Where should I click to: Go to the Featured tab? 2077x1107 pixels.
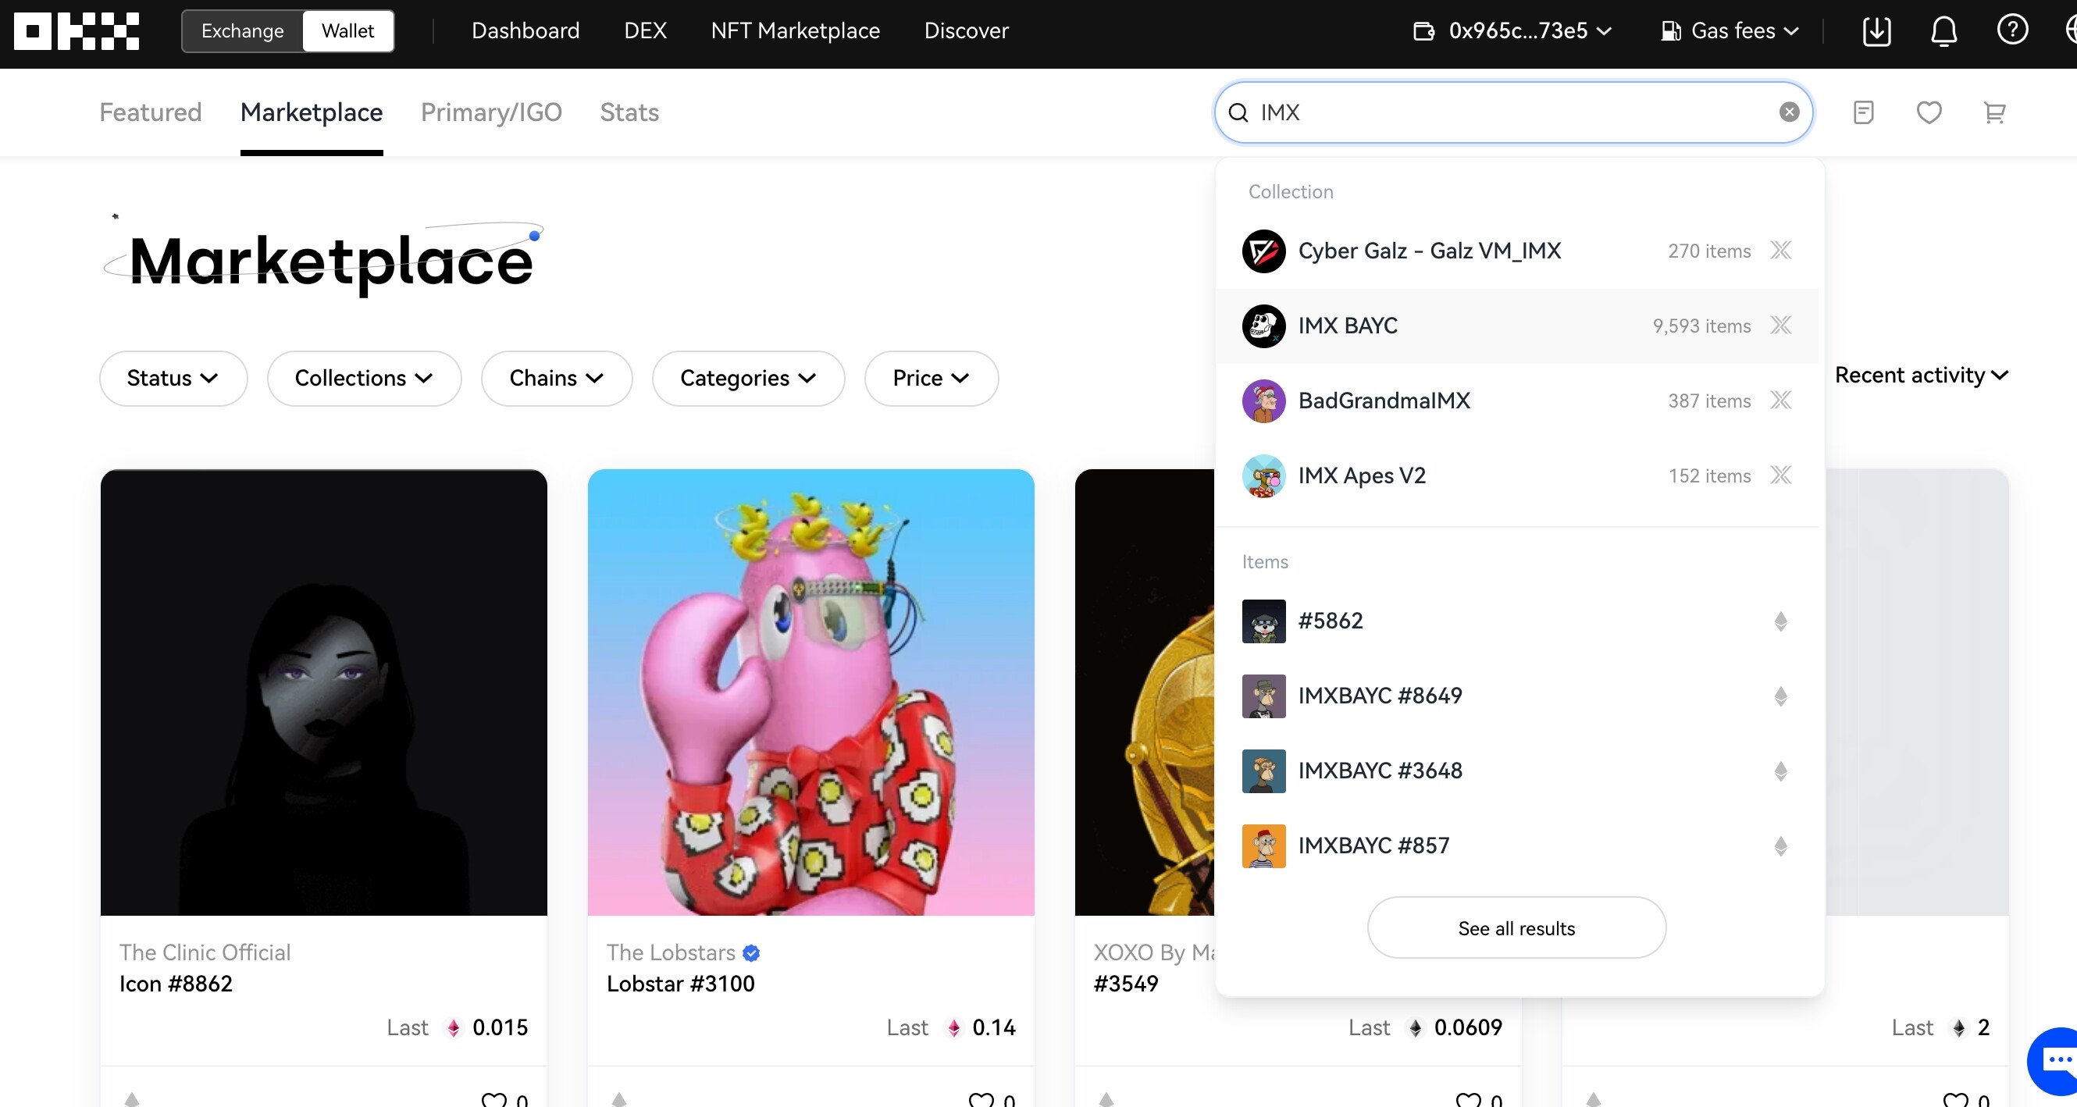[x=150, y=112]
